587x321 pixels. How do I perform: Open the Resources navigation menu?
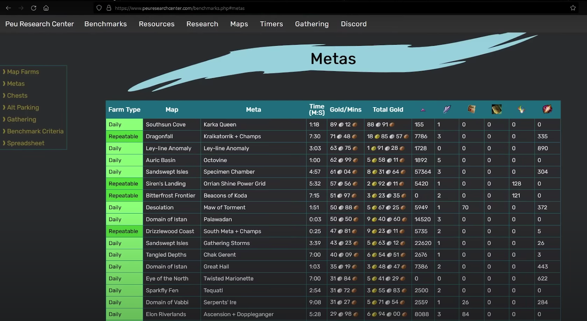point(156,24)
